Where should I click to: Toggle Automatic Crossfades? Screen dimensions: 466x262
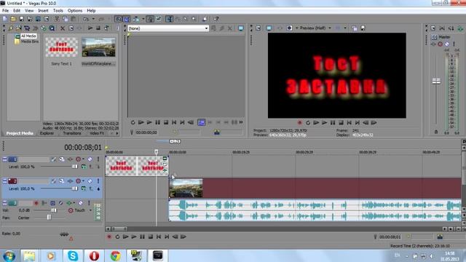pyautogui.click(x=127, y=19)
